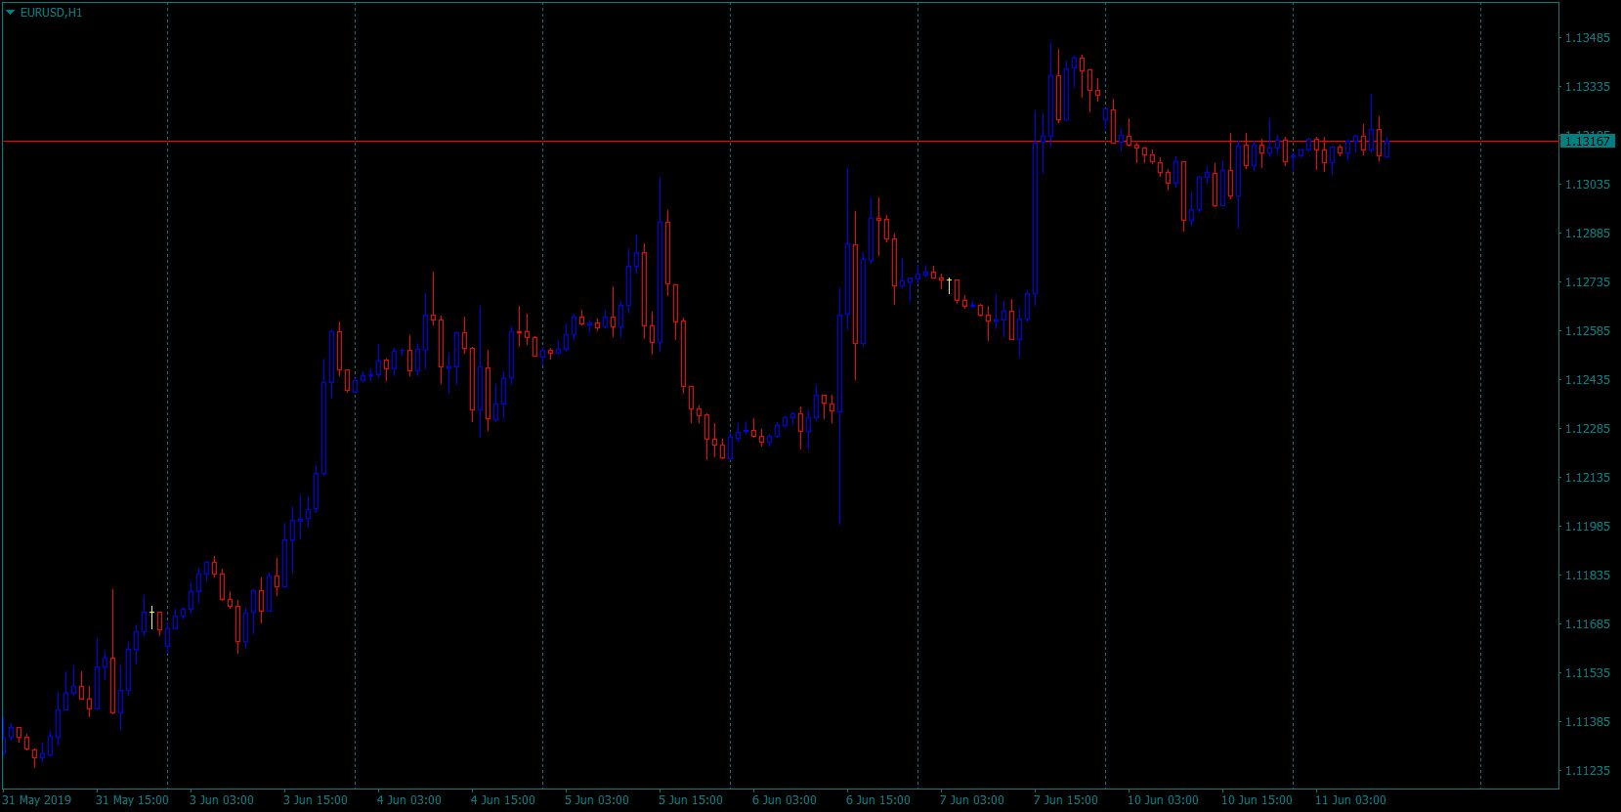The height and width of the screenshot is (812, 1621).
Task: Click the 1.13035 price axis label
Action: click(1588, 185)
